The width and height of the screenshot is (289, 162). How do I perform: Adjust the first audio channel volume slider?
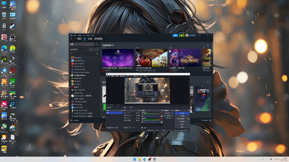click(153, 116)
